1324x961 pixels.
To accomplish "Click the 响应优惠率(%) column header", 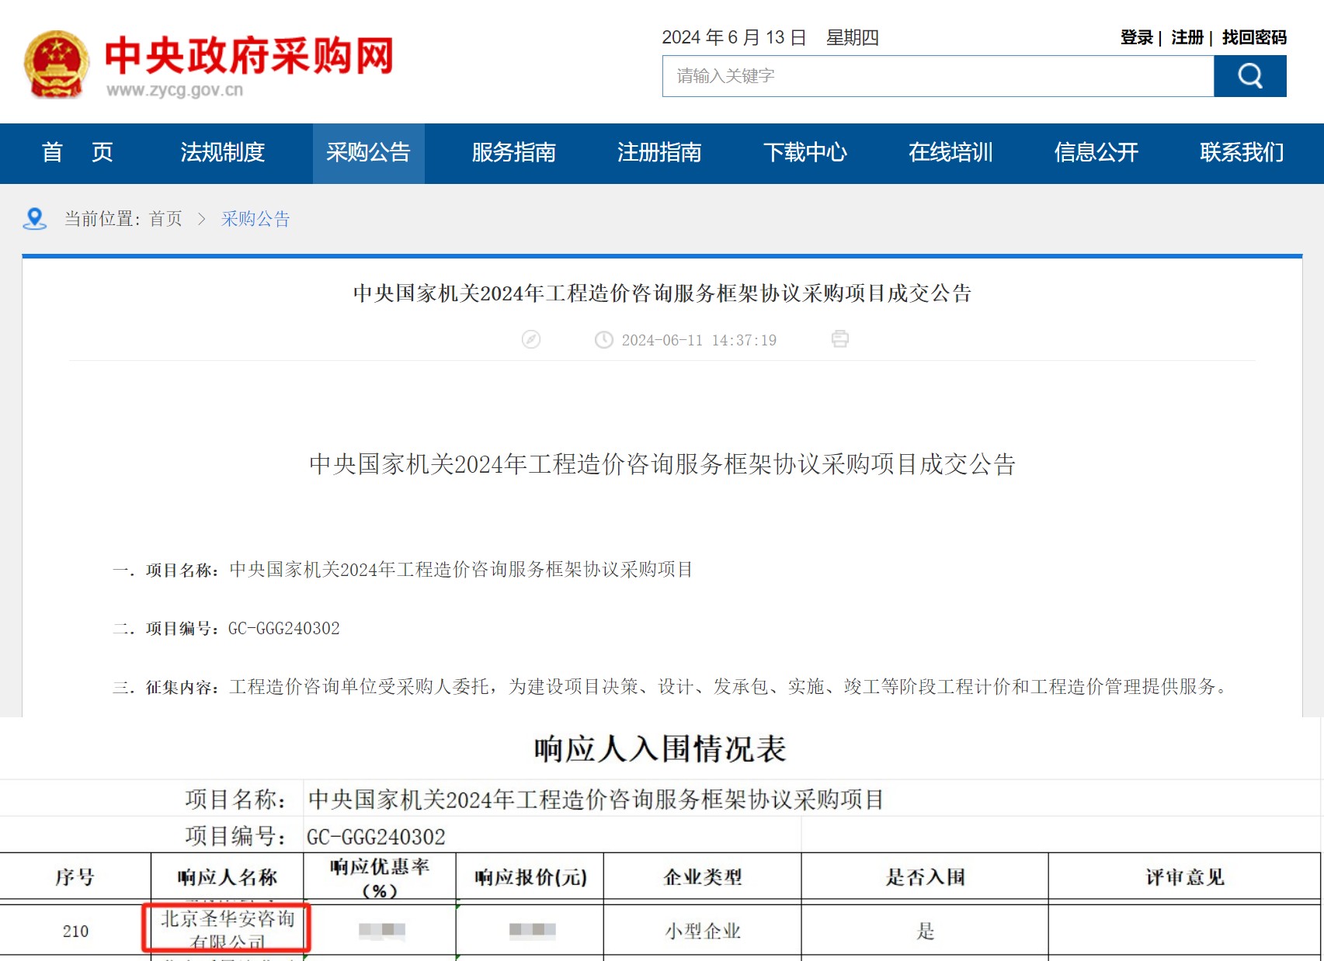I will coord(380,877).
